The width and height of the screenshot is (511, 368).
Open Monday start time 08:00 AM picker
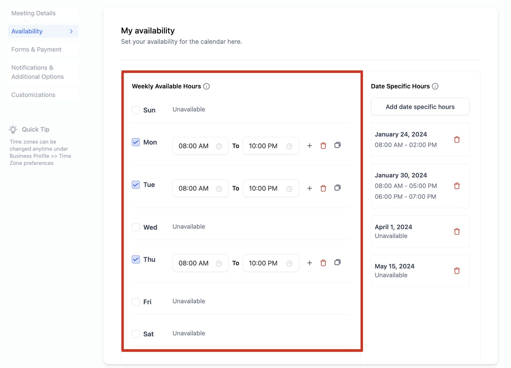click(200, 146)
